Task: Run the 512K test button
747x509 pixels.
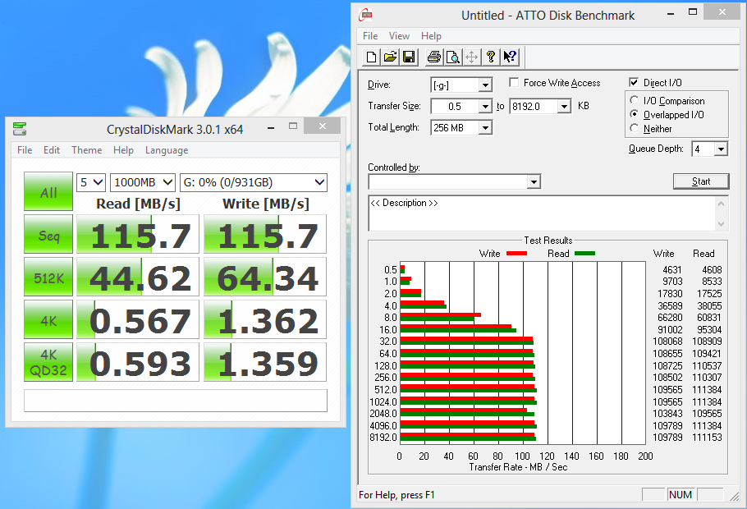Action: coord(48,277)
